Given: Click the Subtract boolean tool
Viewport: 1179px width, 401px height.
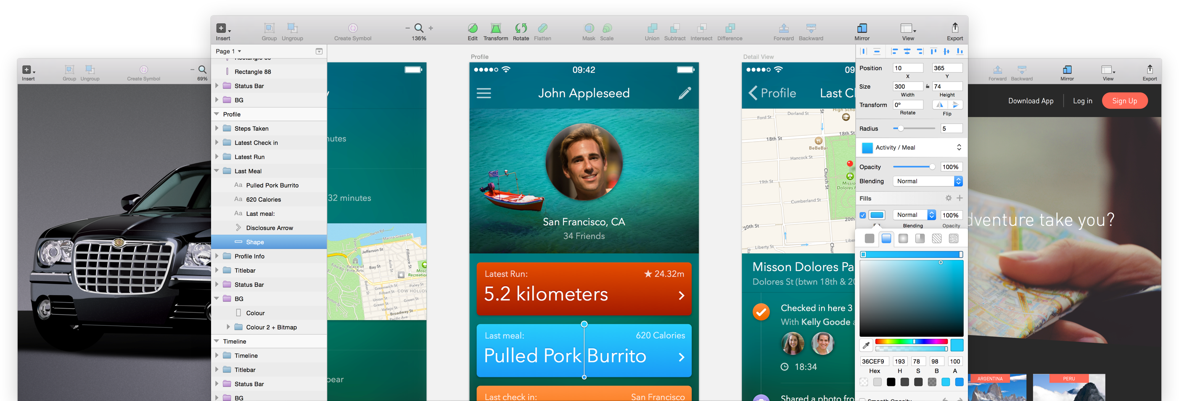Looking at the screenshot, I should (x=674, y=29).
